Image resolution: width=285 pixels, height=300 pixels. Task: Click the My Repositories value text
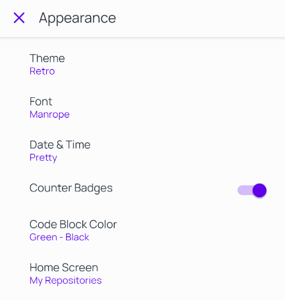coord(65,281)
